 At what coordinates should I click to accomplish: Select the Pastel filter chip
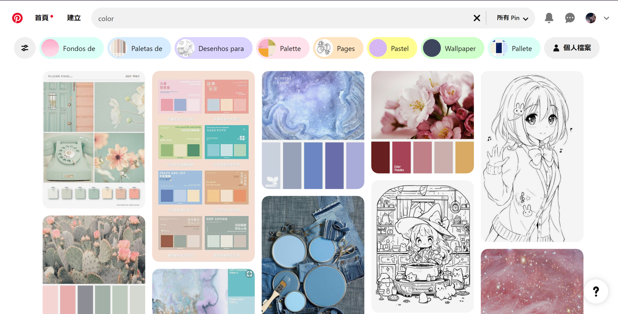[x=392, y=48]
